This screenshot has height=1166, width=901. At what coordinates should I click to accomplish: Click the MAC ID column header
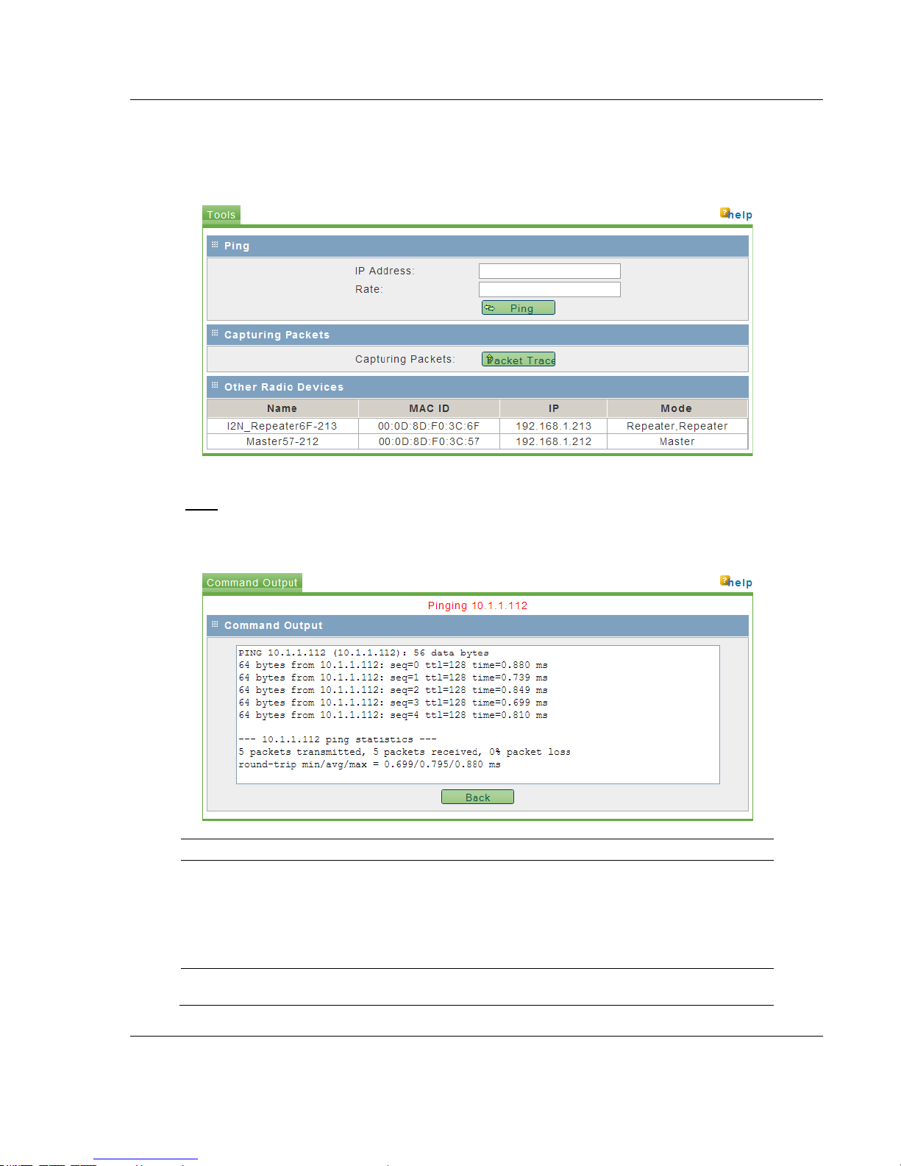coord(429,408)
